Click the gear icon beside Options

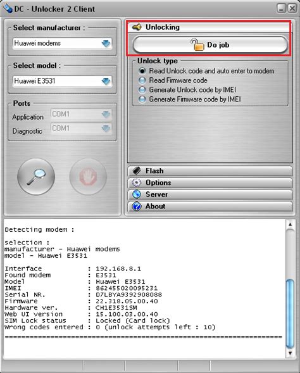(x=137, y=182)
